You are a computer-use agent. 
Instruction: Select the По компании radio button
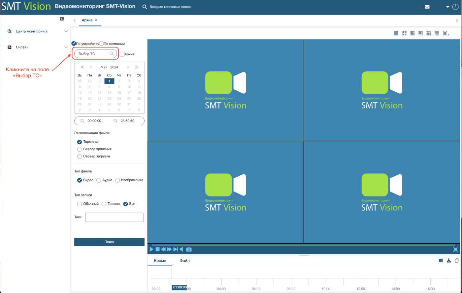tap(102, 44)
